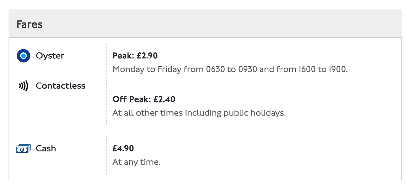Click the £4.90 cash fare amount
406x186 pixels.
tap(123, 148)
